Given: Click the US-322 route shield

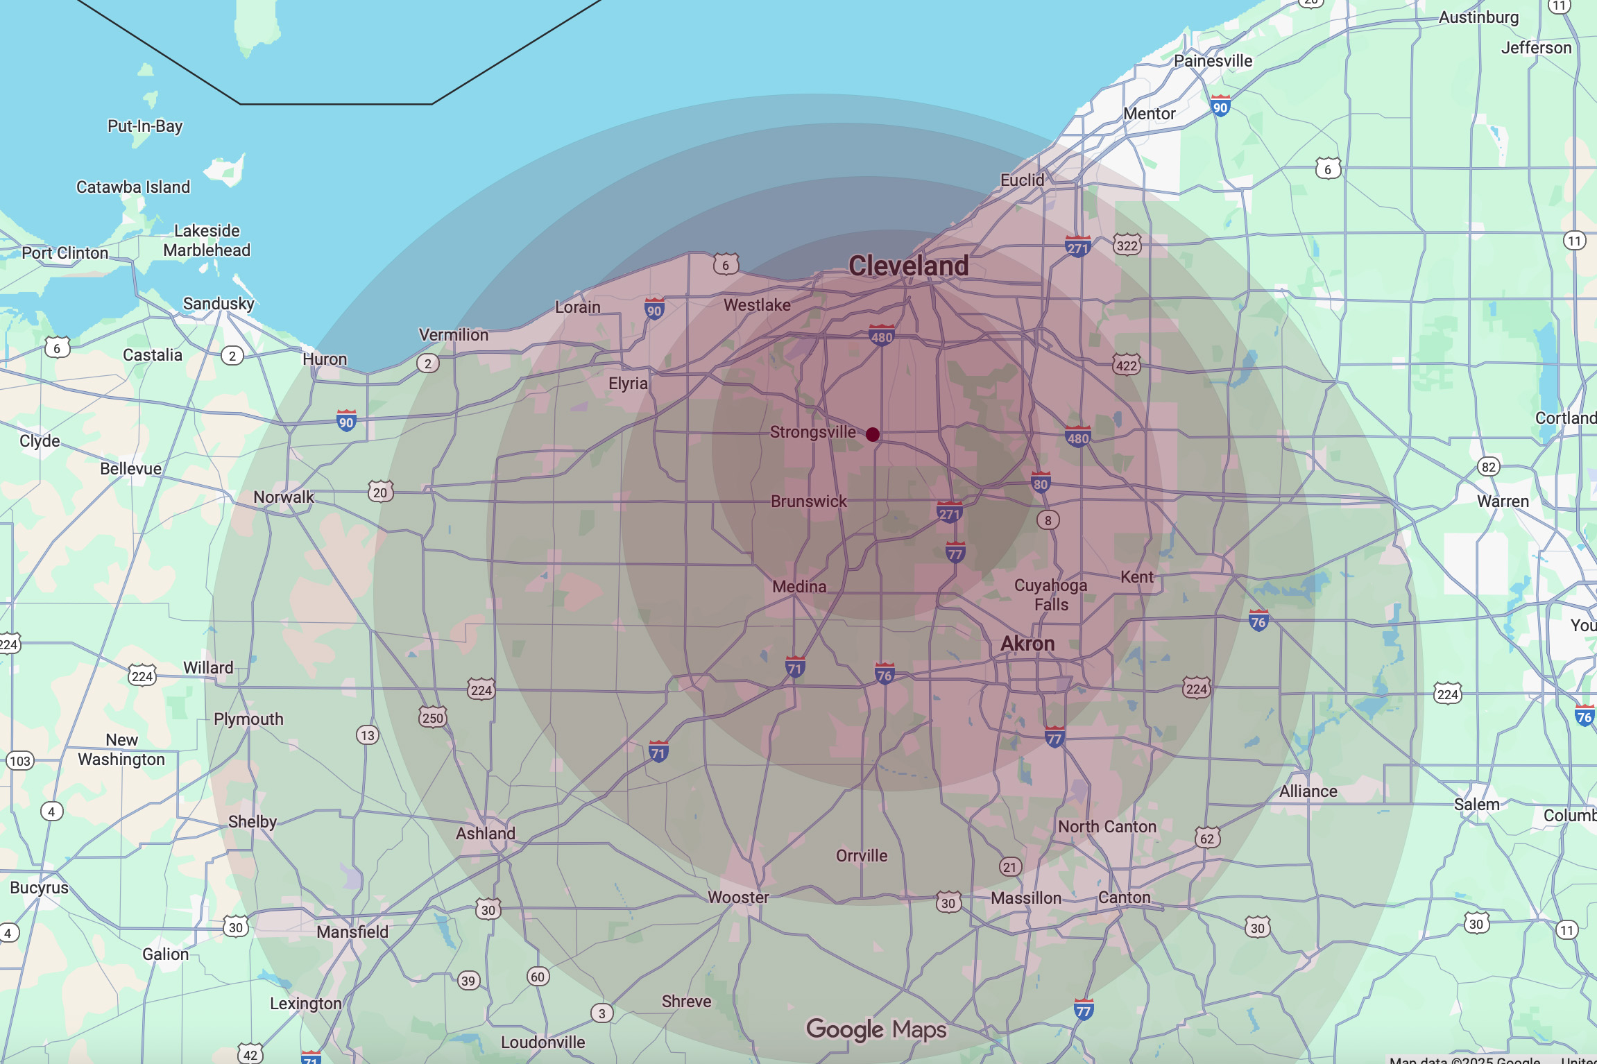Looking at the screenshot, I should click(x=1127, y=246).
